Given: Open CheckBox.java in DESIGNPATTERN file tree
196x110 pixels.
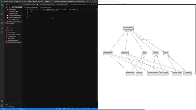Looking at the screenshot, I should 11,32.
